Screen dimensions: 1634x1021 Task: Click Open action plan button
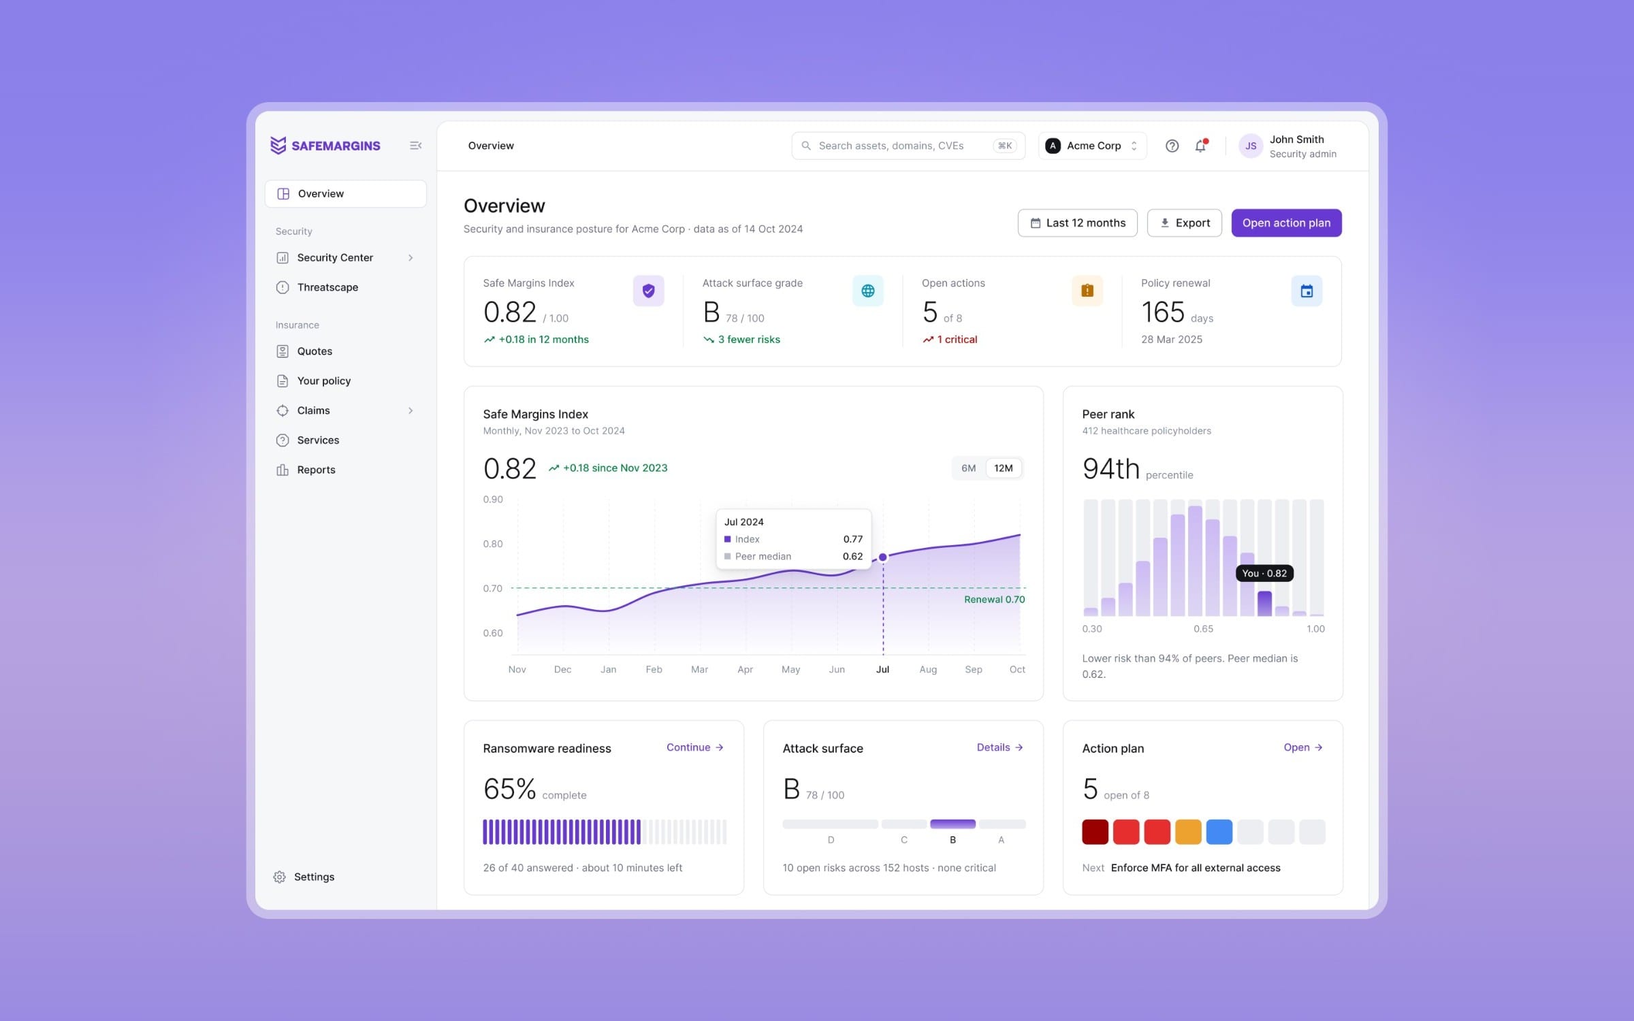click(1286, 223)
